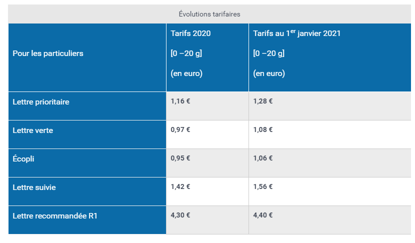Viewport: 415px width, 243px height.
Task: Select the 'Écopli' row label
Action: click(87, 163)
